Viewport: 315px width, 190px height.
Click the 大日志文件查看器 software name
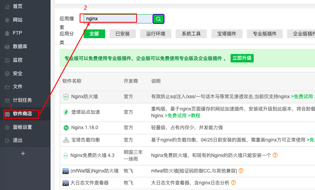click(x=89, y=183)
